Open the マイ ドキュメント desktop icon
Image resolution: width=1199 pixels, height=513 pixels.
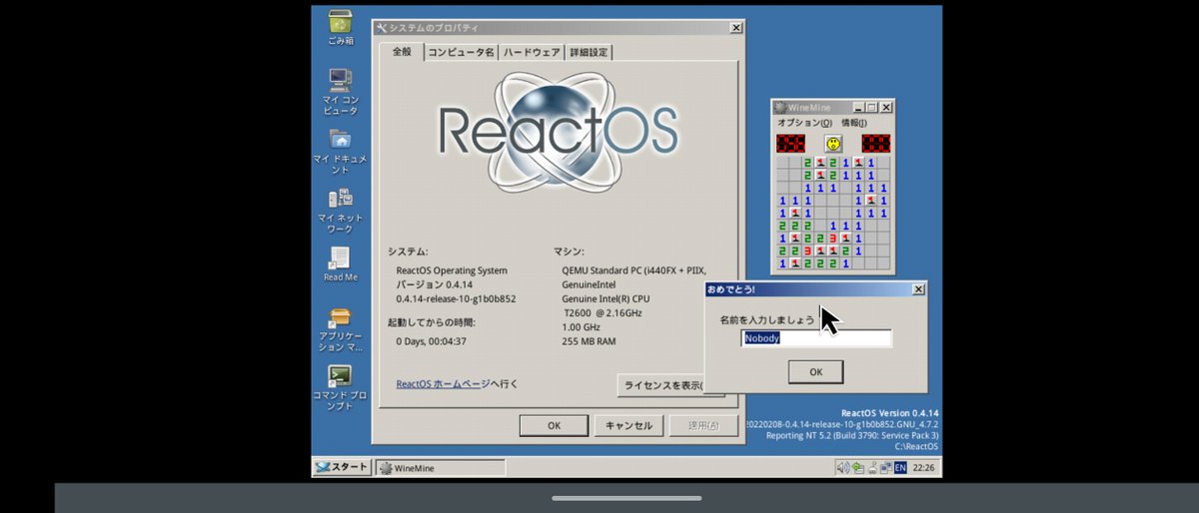click(340, 152)
